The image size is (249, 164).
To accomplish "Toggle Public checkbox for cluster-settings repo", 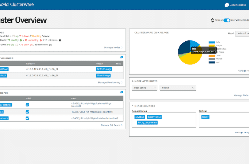I will 27,105.
